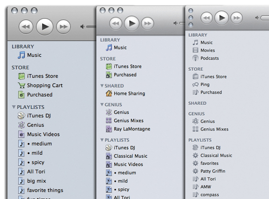The image size is (269, 199).
Task: Click volume slider in middle window
Action: 182,23
